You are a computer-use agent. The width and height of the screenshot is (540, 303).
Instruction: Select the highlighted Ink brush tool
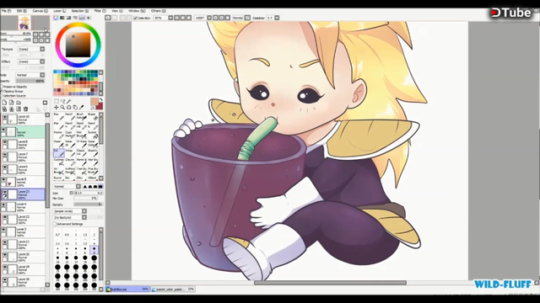(58, 153)
